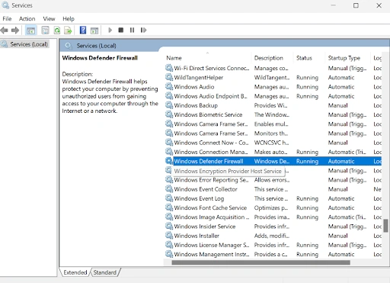Click the gear icon beside Windows Installer

click(169, 236)
